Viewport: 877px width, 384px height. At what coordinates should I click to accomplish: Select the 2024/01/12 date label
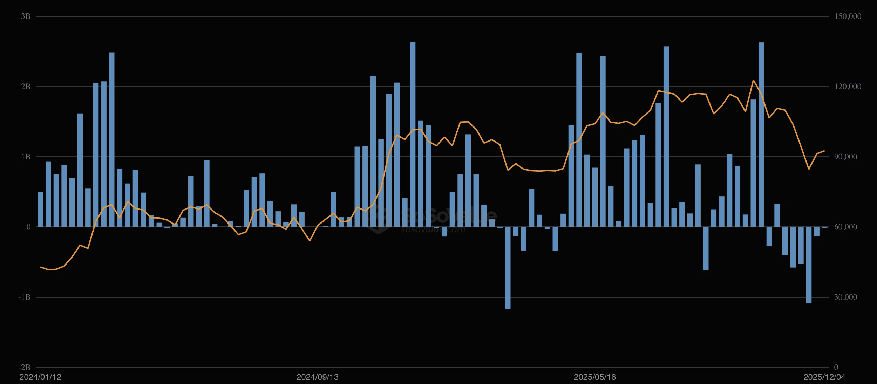(x=40, y=377)
